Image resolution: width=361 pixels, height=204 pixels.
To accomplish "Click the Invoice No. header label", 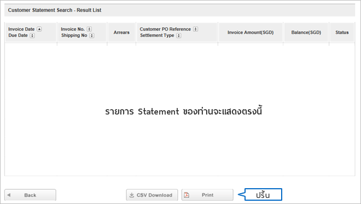I will 73,29.
